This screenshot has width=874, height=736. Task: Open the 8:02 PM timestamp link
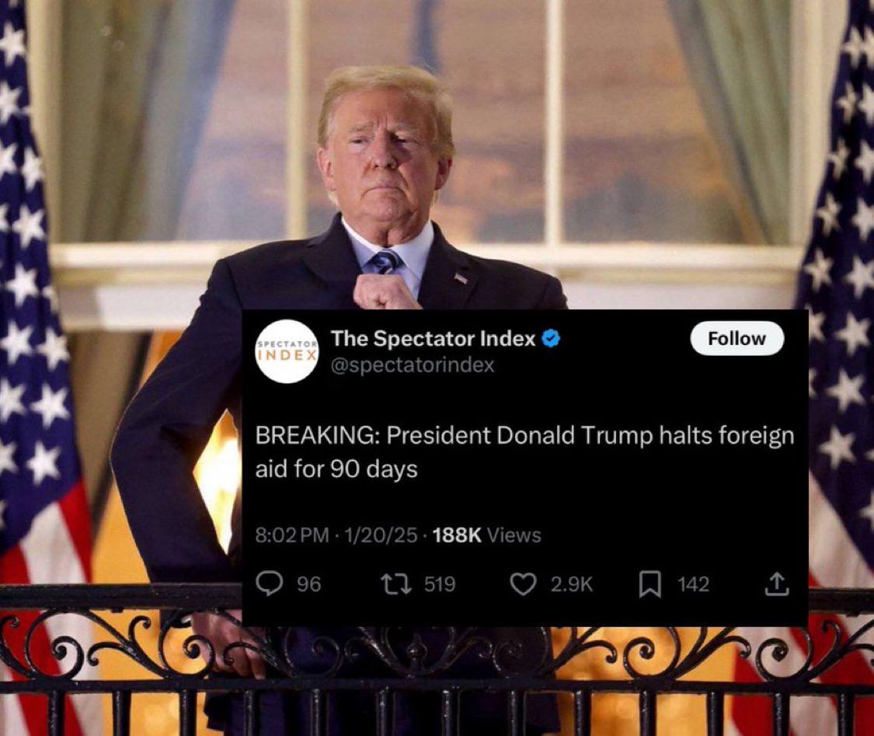click(292, 535)
